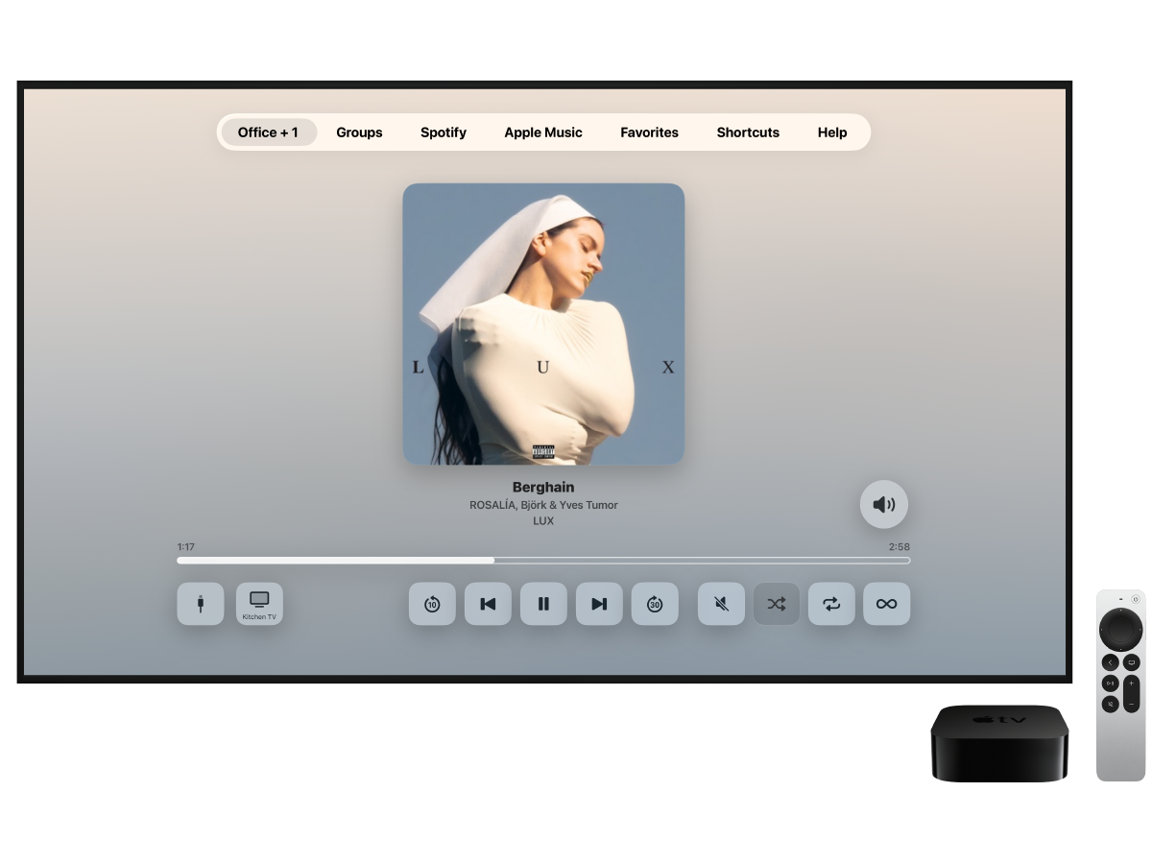1152x864 pixels.
Task: Jump forward 30 seconds
Action: click(x=655, y=604)
